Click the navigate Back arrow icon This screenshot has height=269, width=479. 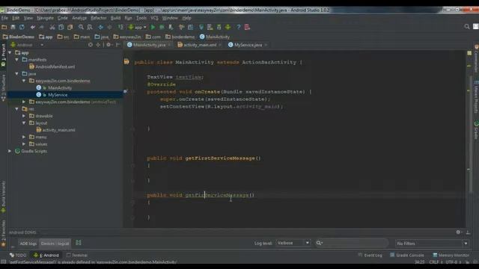[x=100, y=27]
